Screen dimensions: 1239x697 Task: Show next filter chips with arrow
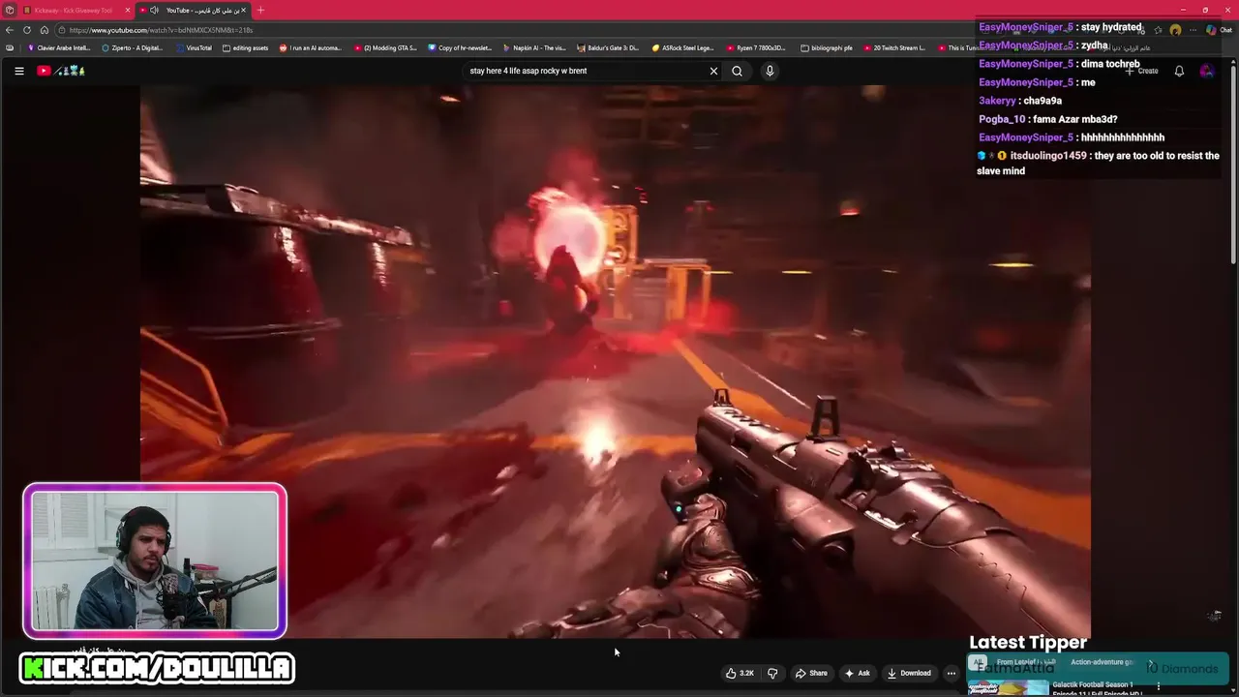pos(1151,663)
